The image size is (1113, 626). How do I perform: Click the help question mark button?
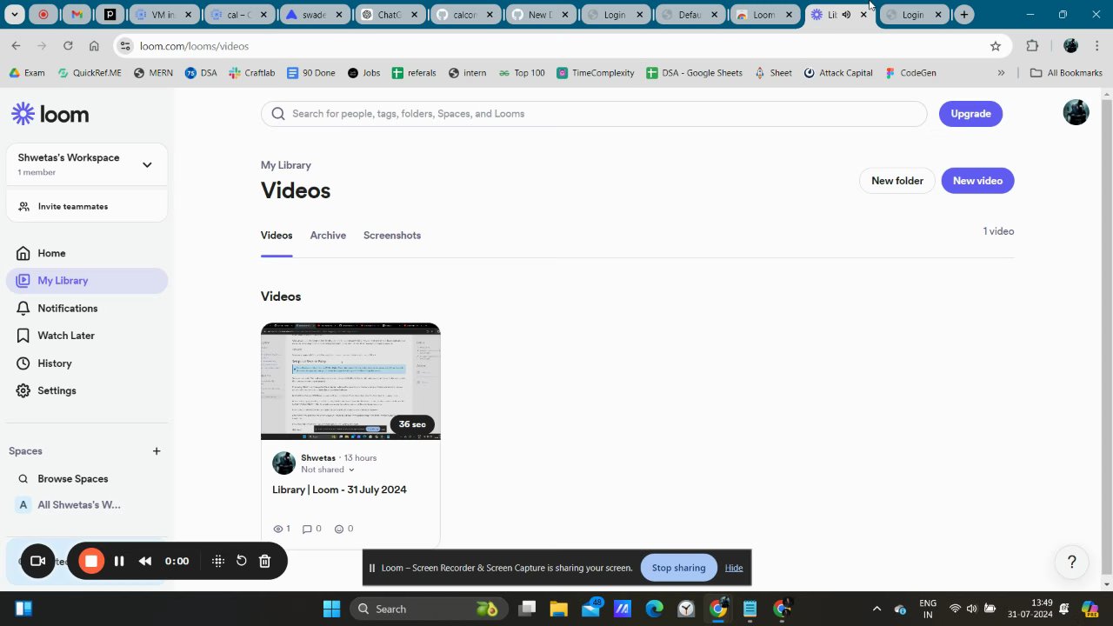(1072, 562)
